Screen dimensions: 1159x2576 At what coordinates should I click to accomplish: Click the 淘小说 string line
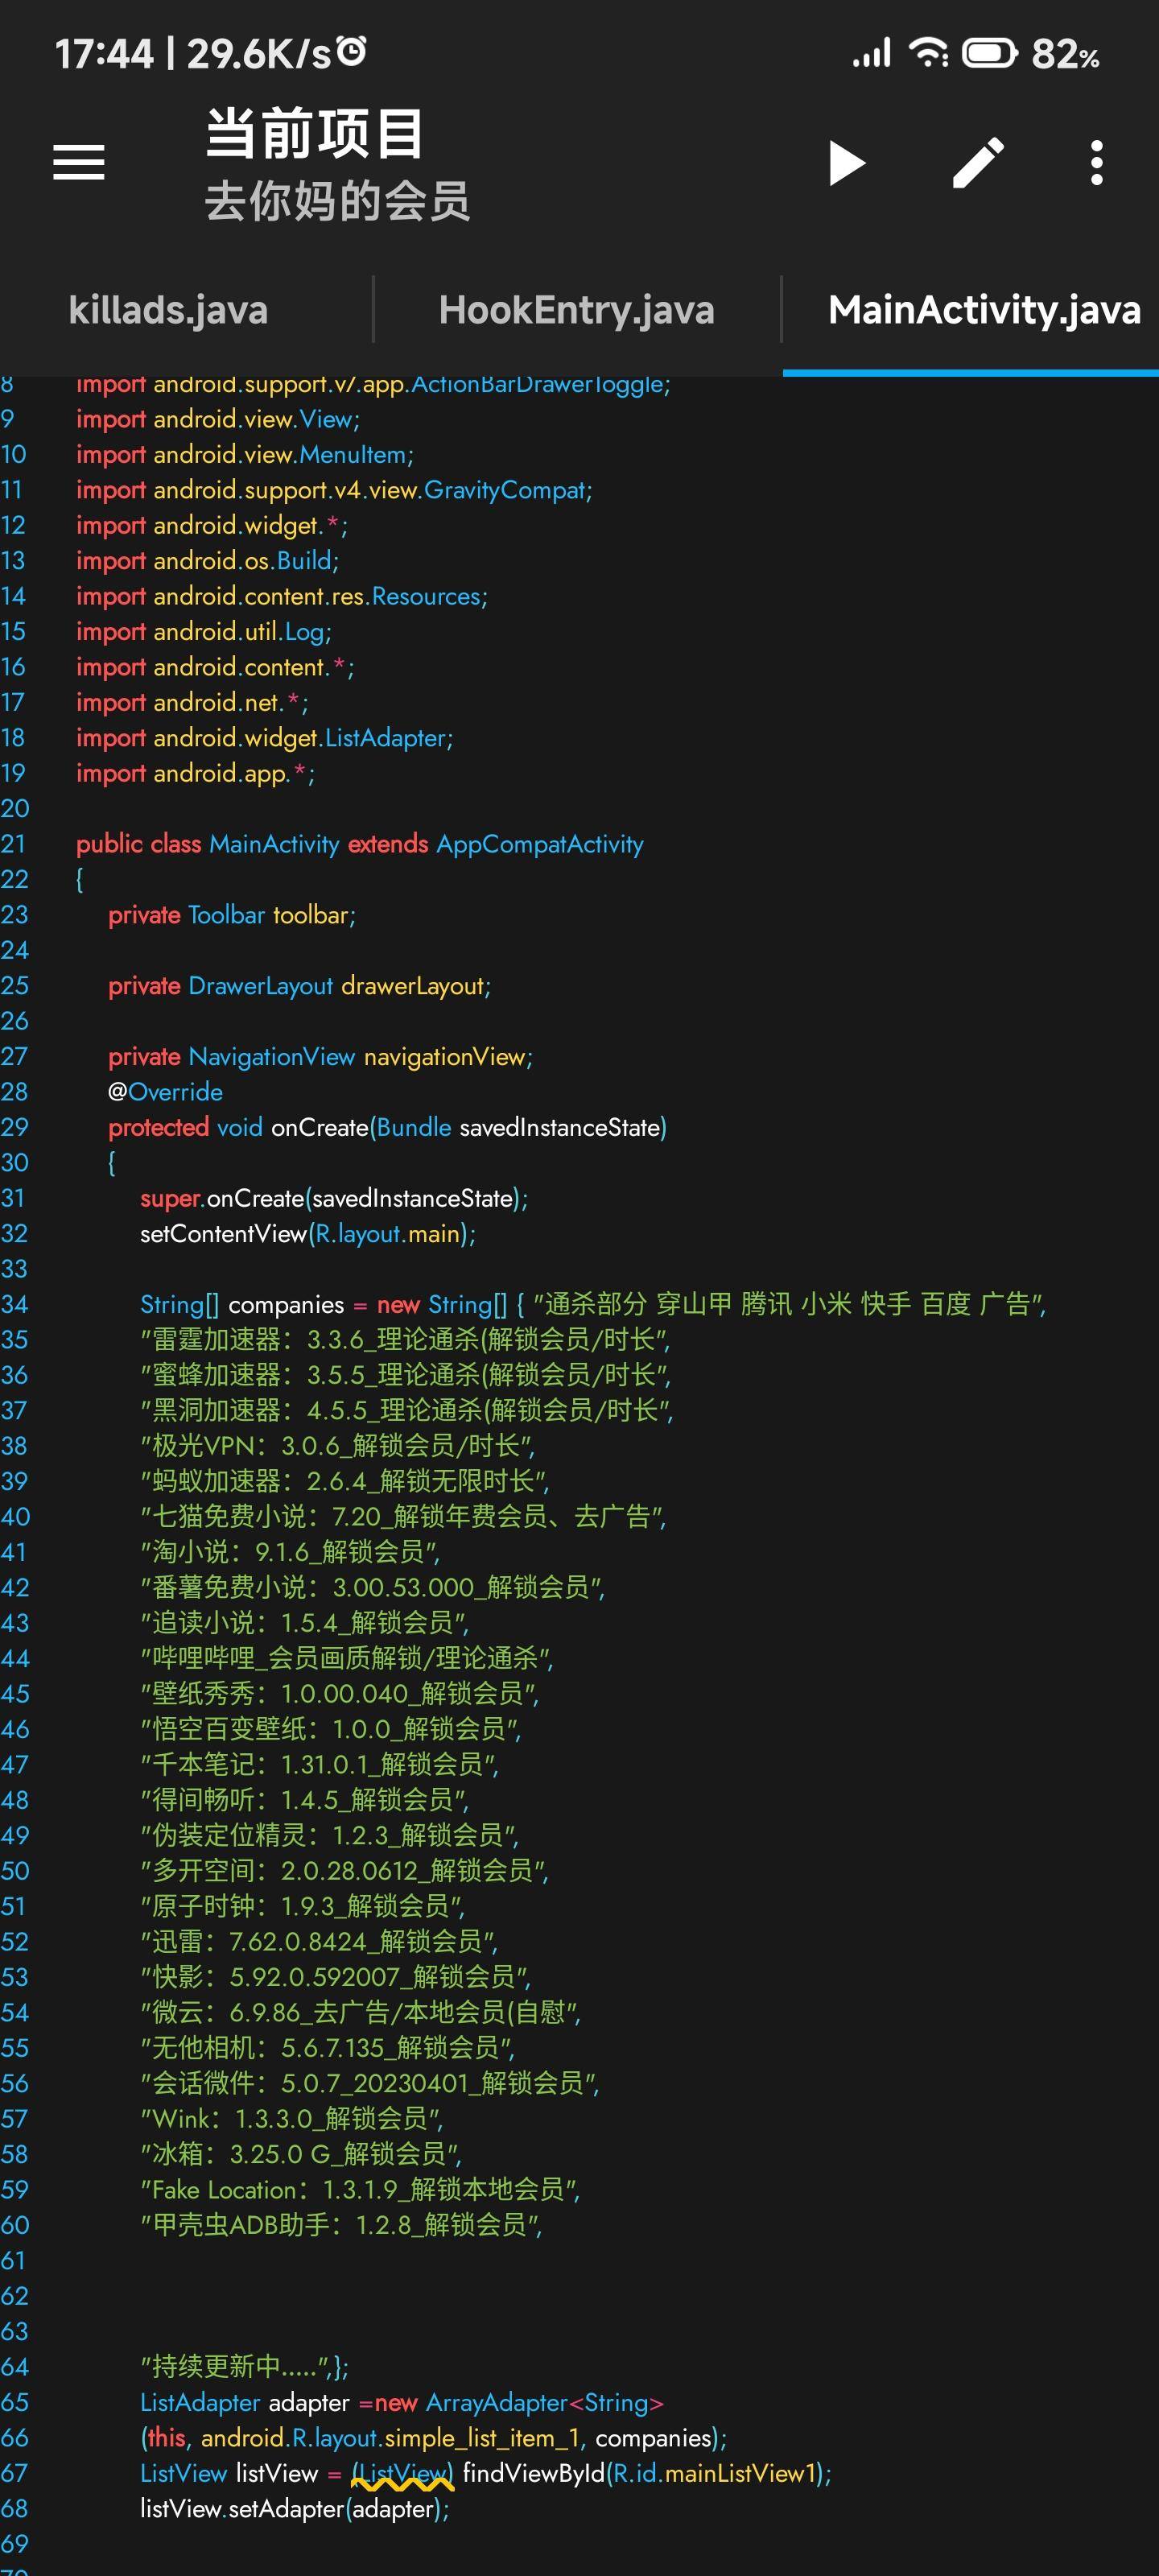pos(290,1552)
